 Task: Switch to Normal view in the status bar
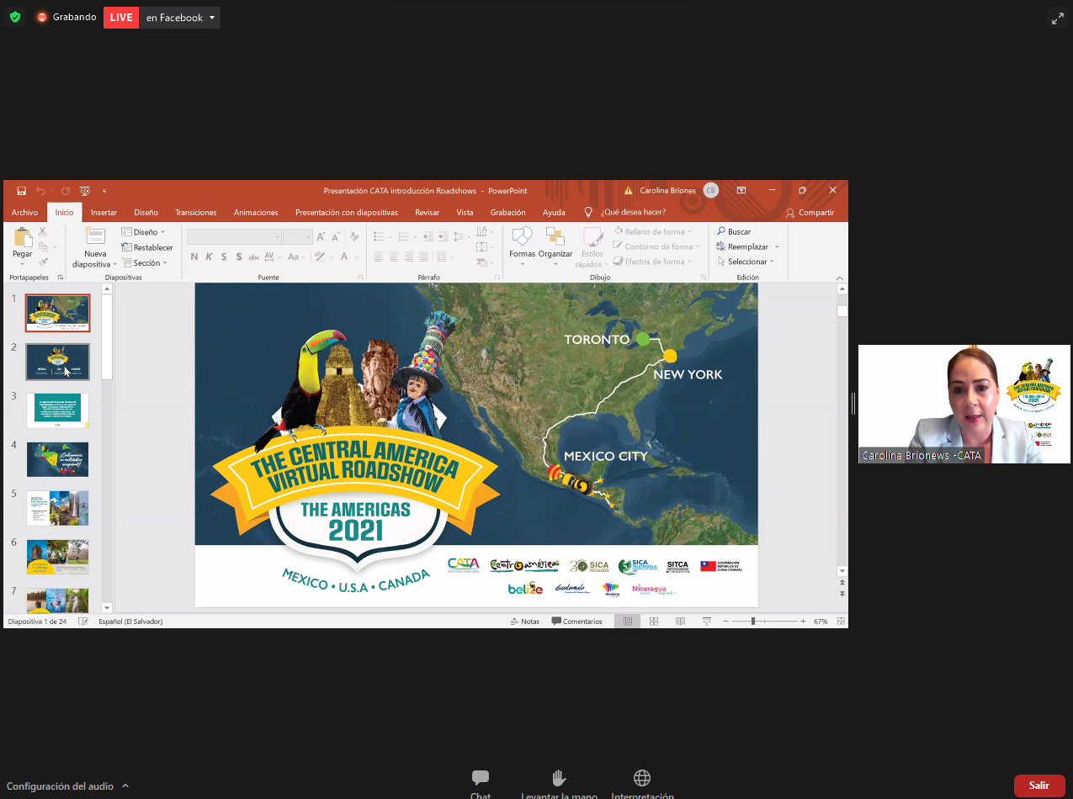pos(627,622)
